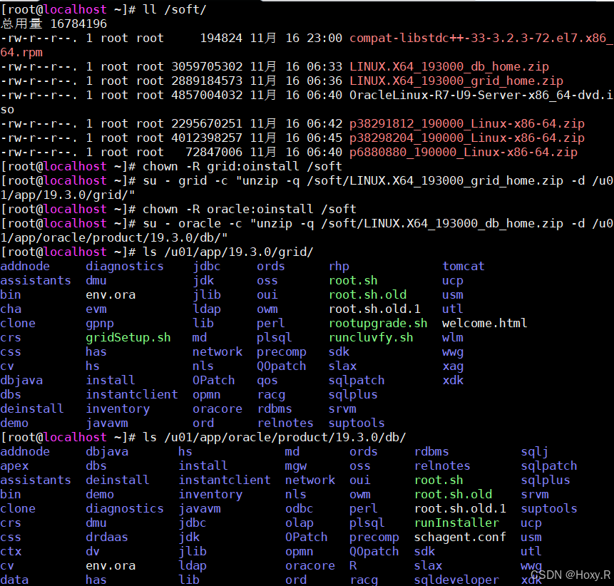This screenshot has height=586, width=614.
Task: Click the rhp directory entry
Action: click(x=339, y=266)
